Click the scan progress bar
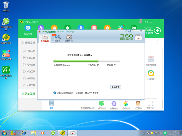Viewport: 182px width, 136px height. point(87,61)
